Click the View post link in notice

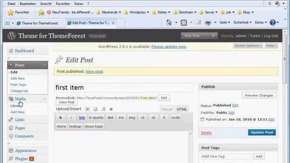[x=94, y=72]
